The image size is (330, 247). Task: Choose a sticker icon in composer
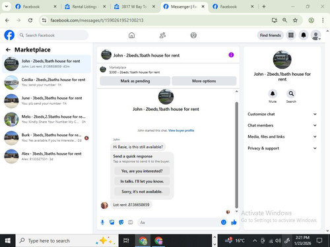(121, 223)
